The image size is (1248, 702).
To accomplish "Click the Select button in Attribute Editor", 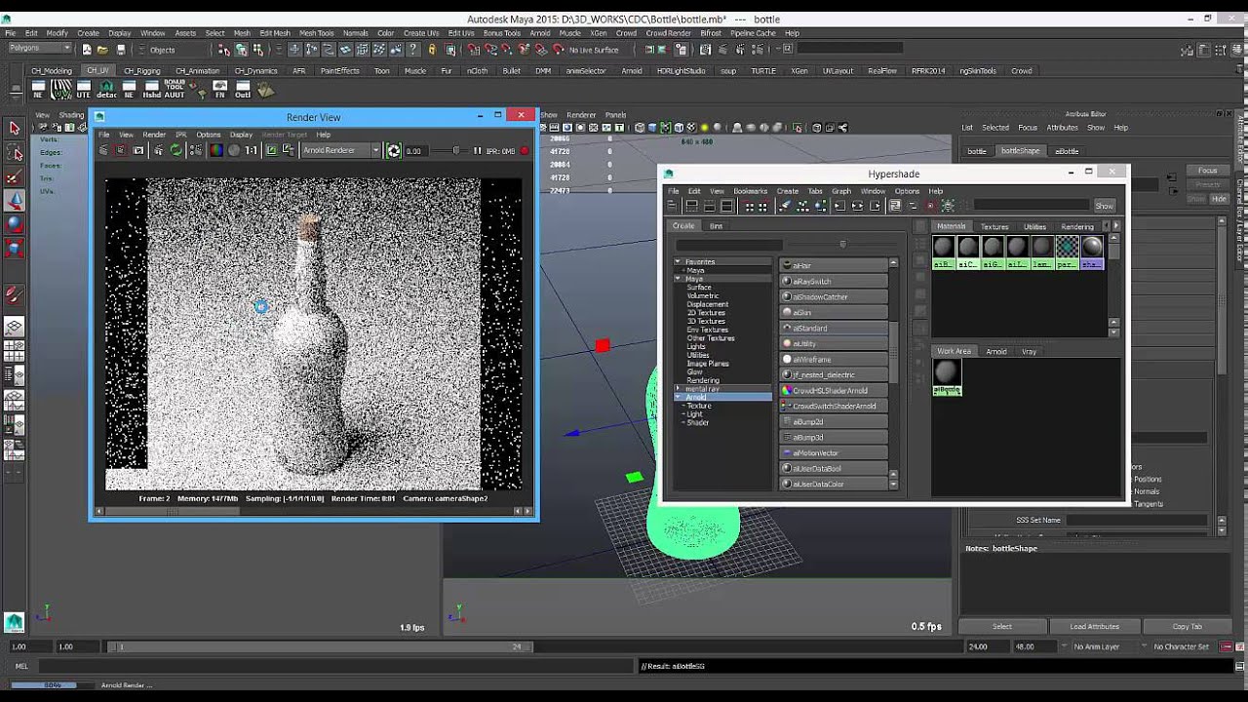I will pos(1002,626).
